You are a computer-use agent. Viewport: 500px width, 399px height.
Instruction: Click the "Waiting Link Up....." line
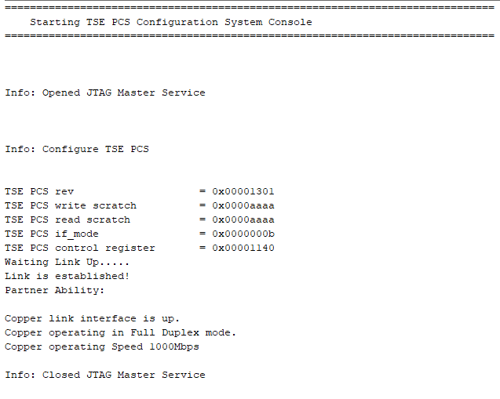68,262
